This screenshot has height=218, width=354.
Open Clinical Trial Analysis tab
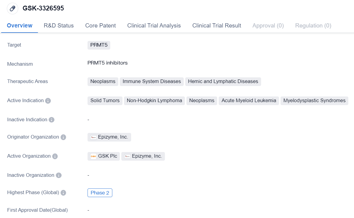point(154,26)
